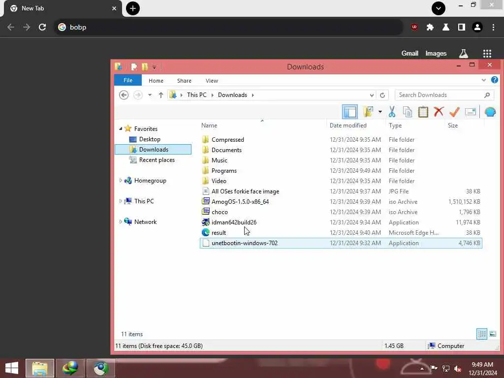Refresh the Downloads folder

(x=382, y=95)
